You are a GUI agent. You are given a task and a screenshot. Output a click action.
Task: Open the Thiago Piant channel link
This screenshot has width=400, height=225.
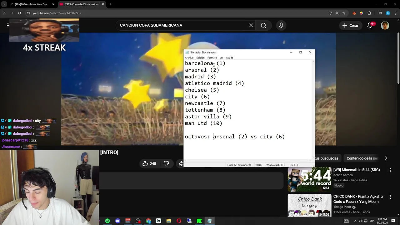[x=342, y=207]
